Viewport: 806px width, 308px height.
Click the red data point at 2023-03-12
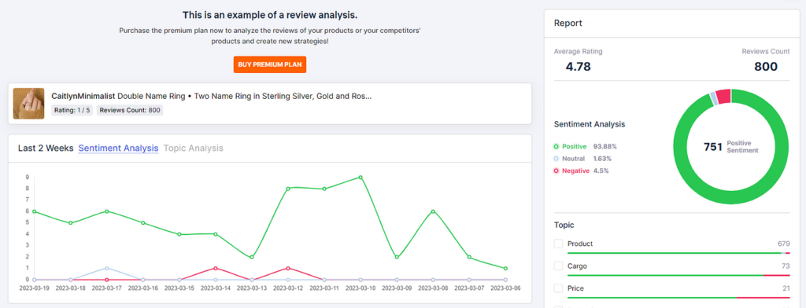pyautogui.click(x=288, y=269)
